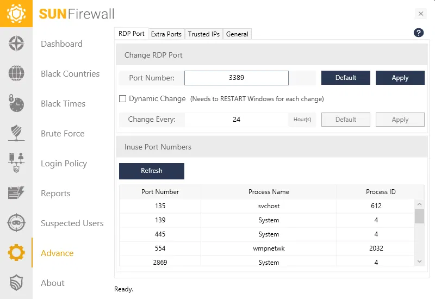The width and height of the screenshot is (435, 299).
Task: Enable the Dynamic Change checkbox
Action: pos(123,99)
